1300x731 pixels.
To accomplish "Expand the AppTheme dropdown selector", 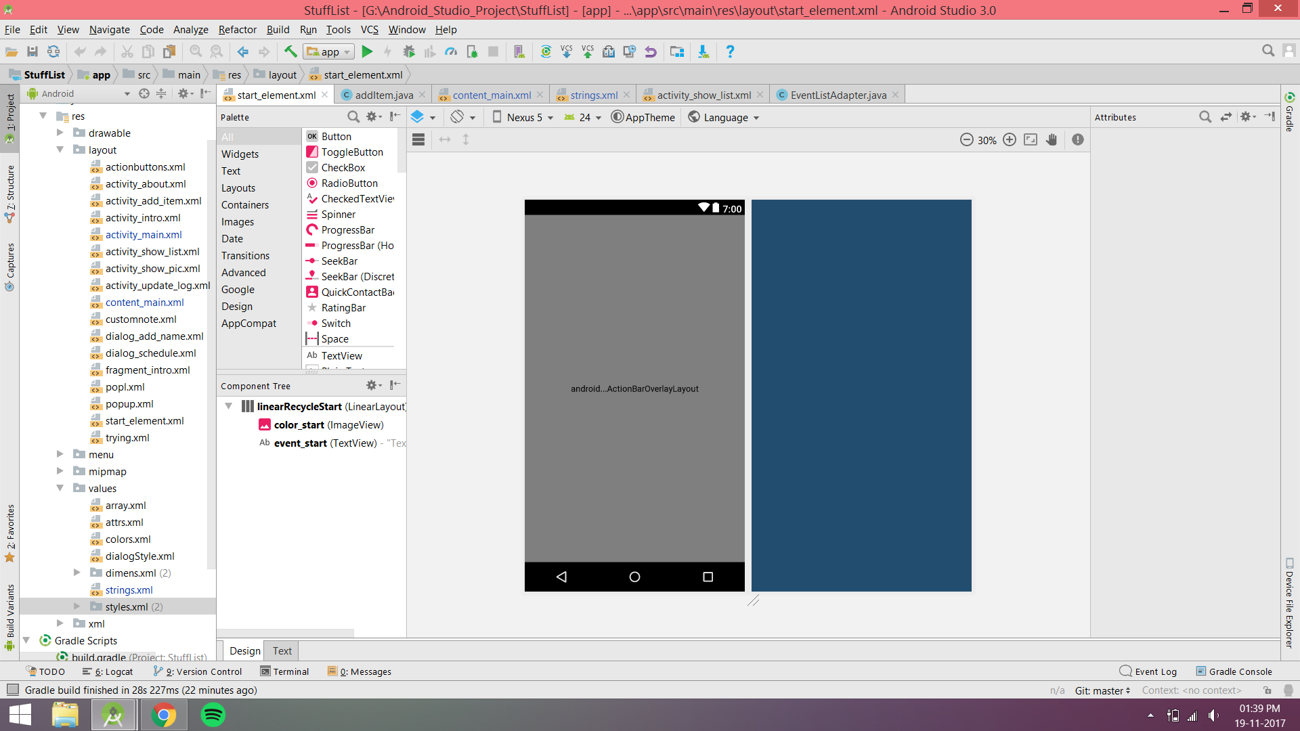I will (x=642, y=117).
